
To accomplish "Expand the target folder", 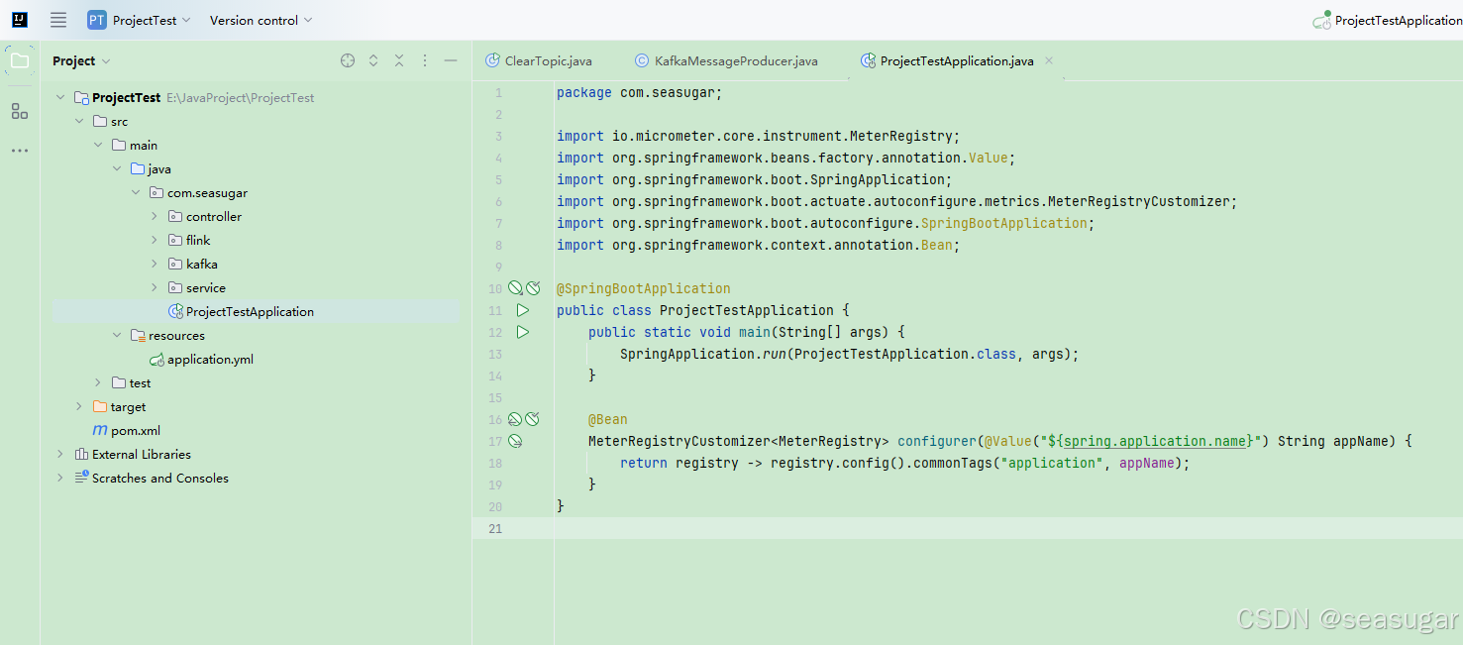I will [79, 407].
